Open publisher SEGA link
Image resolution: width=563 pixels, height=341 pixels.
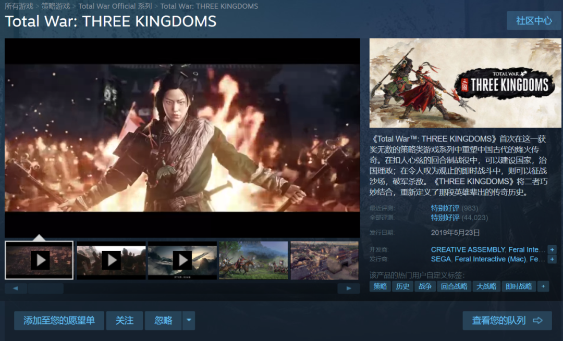[441, 259]
